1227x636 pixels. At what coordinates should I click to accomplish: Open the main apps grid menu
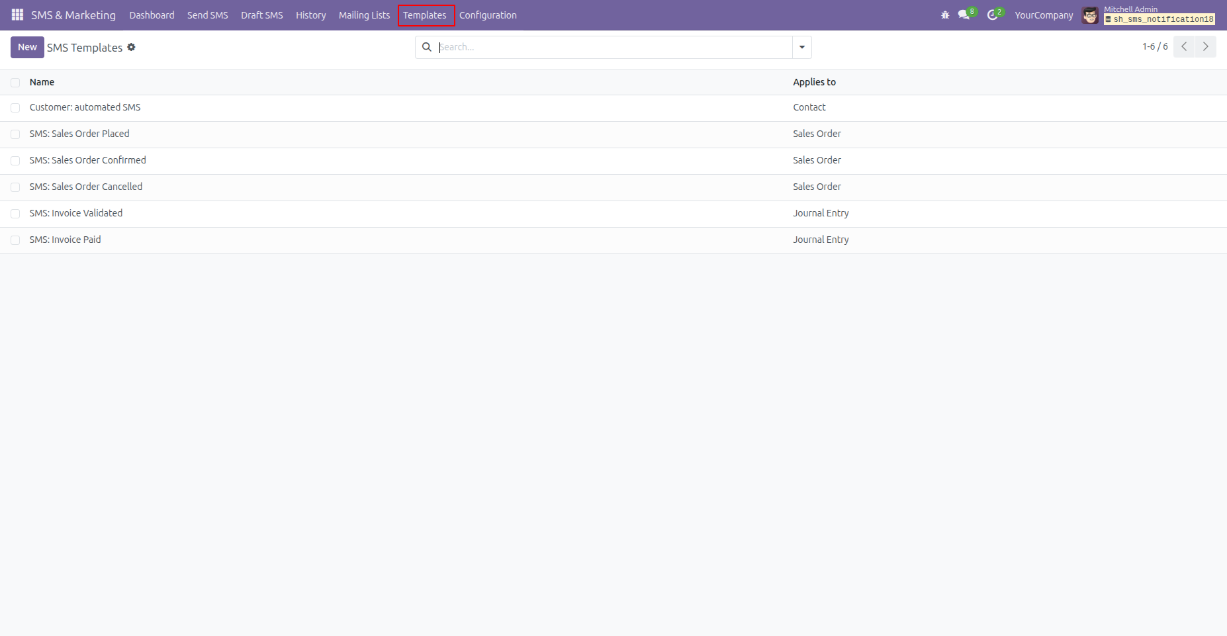(x=17, y=15)
